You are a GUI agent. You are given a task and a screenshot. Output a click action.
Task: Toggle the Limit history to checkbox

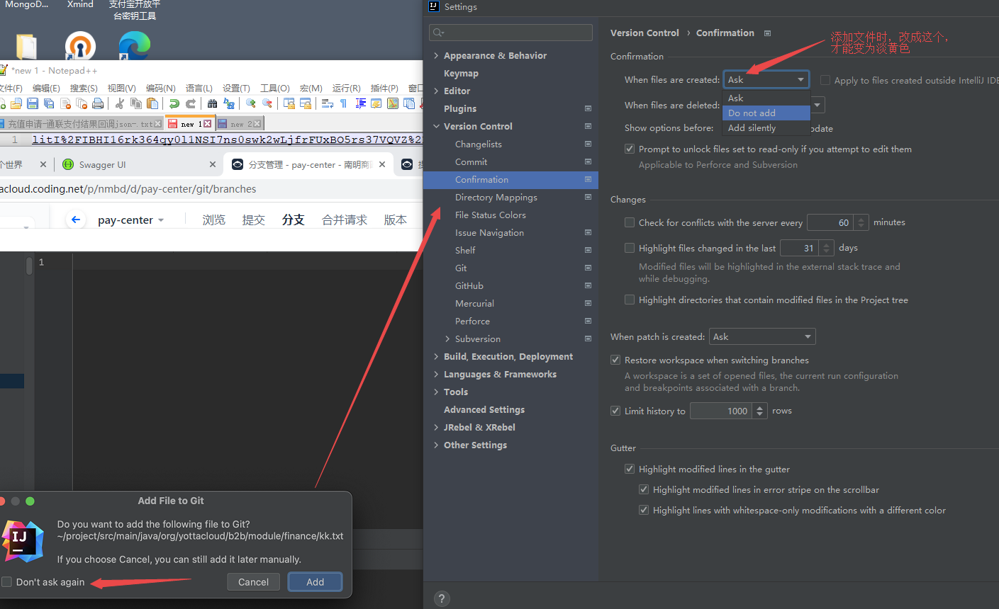[615, 411]
